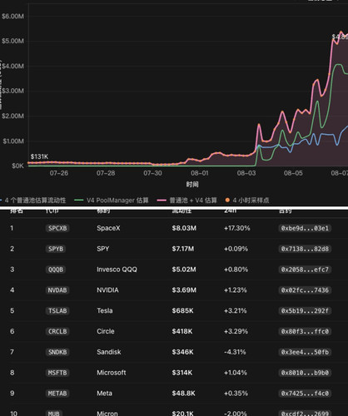Toggle the '普通池 + V4 估算' pink legend series
348x416 pixels.
pos(187,201)
